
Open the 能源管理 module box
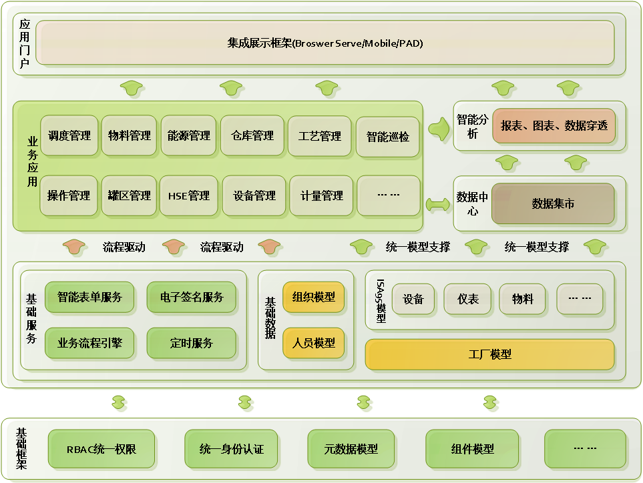pos(189,135)
